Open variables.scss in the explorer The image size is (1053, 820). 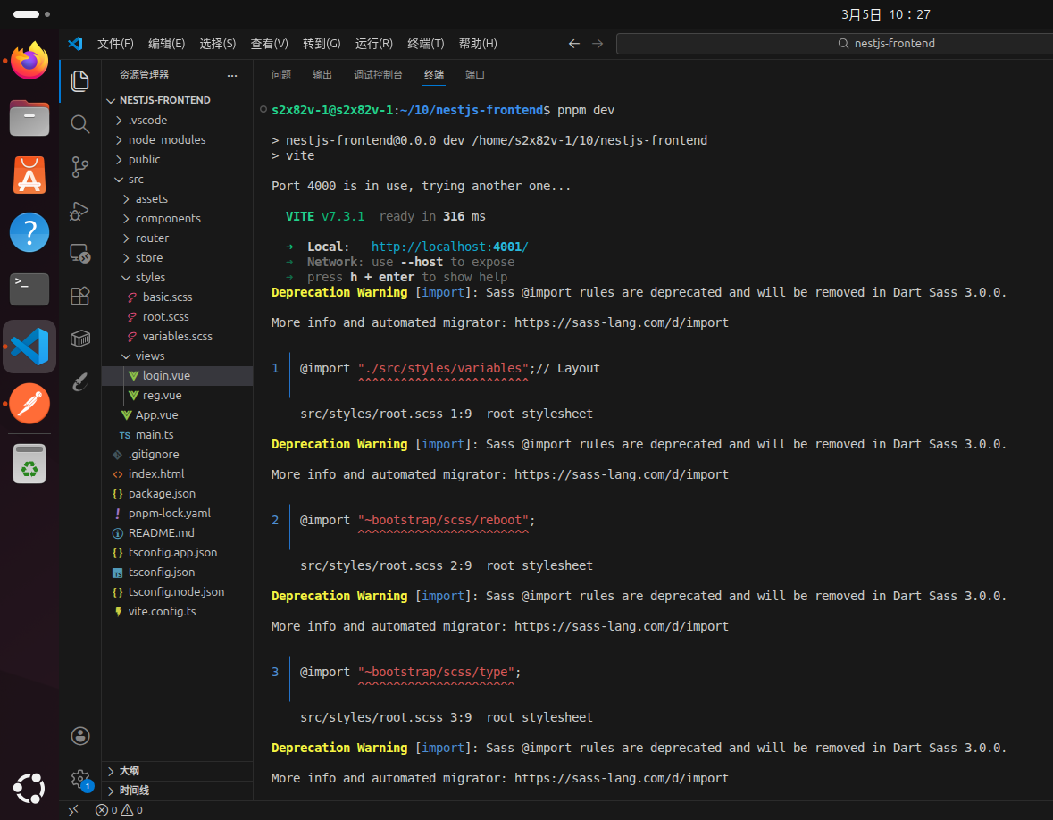pos(177,336)
